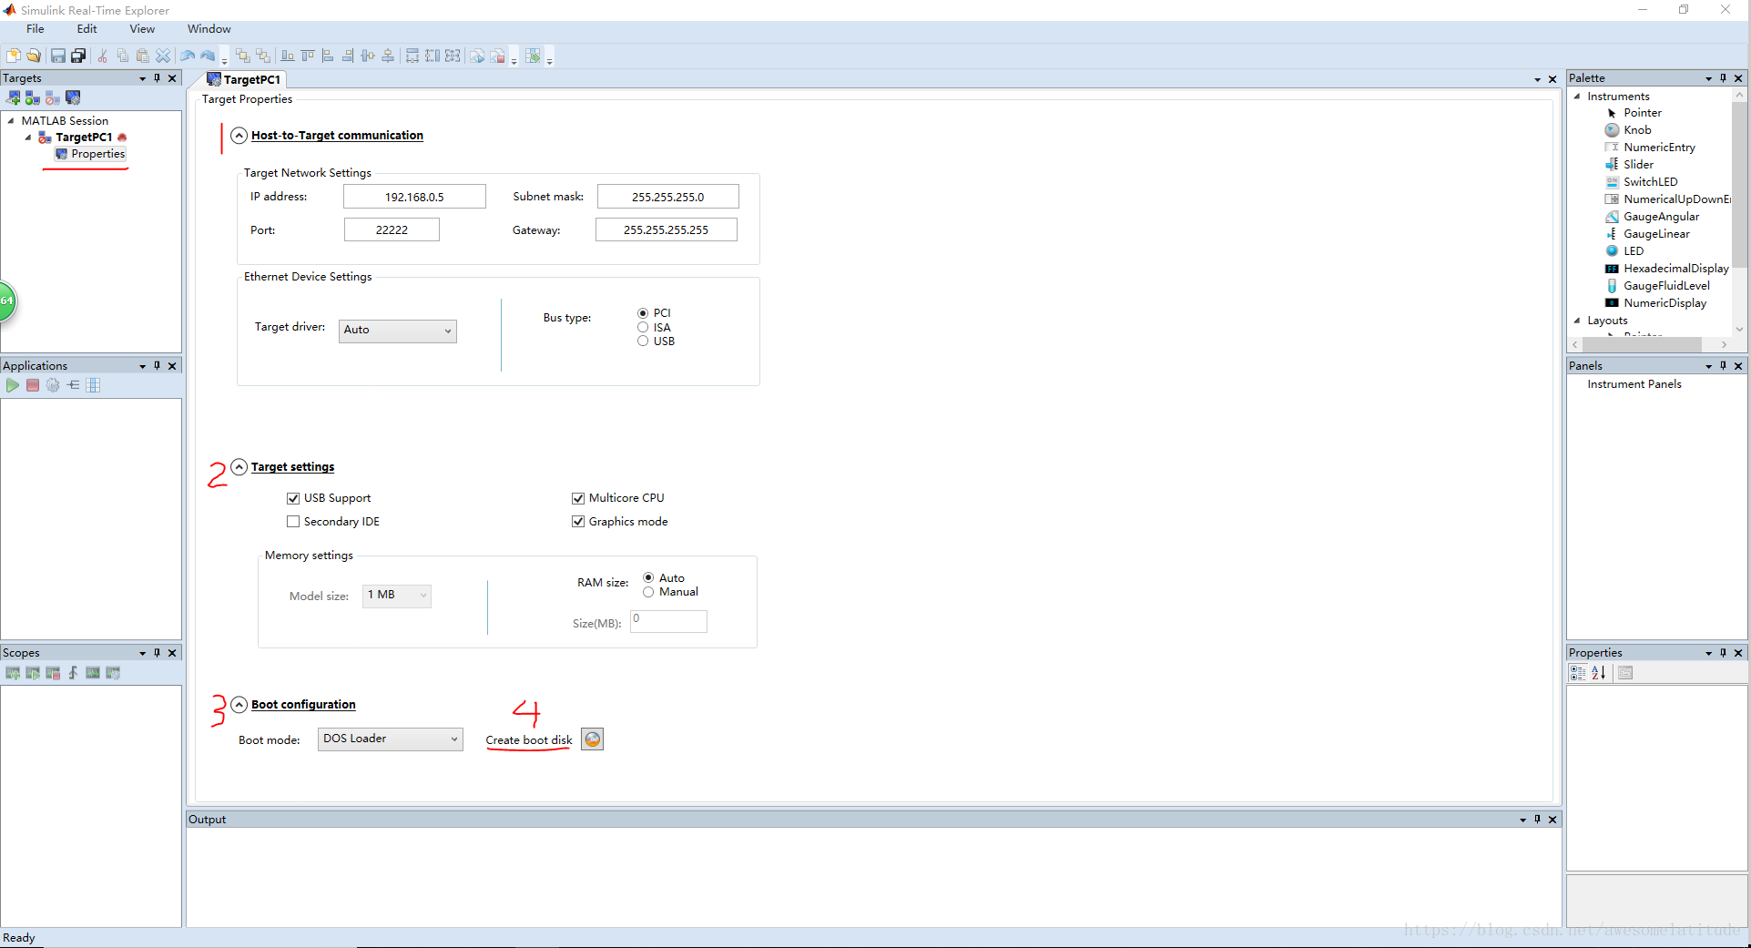Collapse the Target settings section
Viewport: 1751px width, 948px height.
(239, 467)
